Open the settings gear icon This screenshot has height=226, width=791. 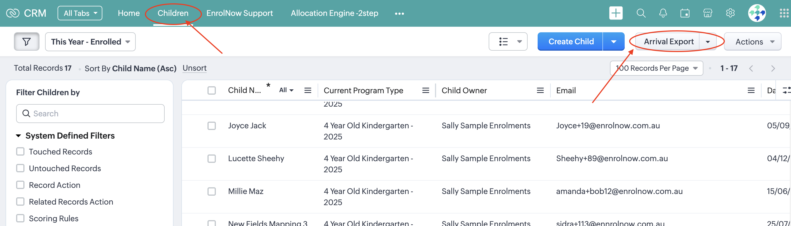pos(730,13)
